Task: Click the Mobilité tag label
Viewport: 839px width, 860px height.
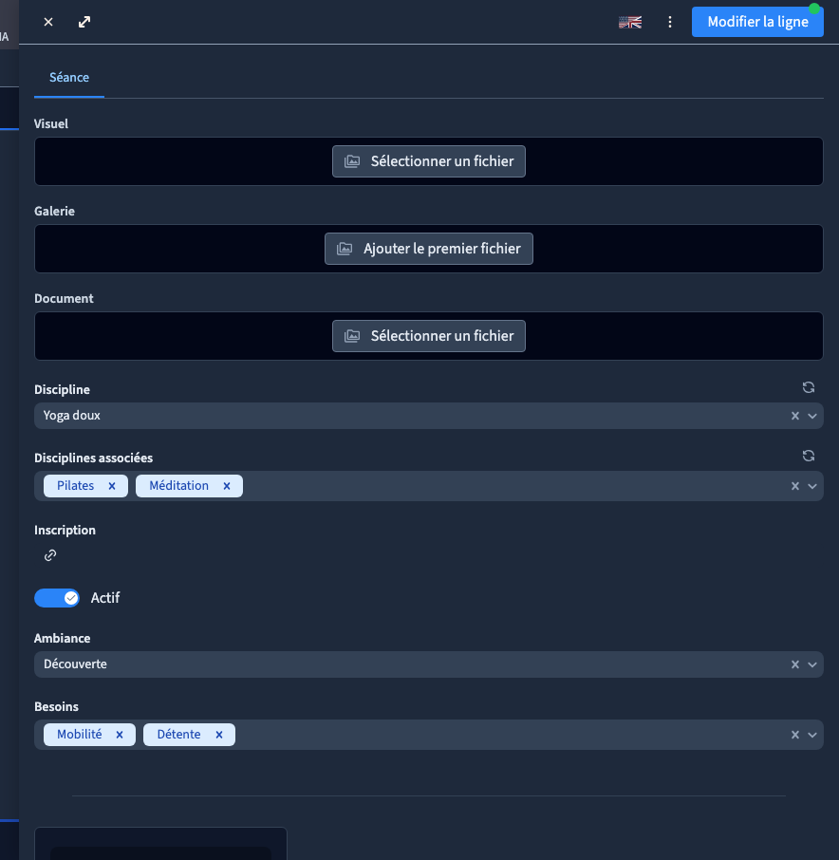Action: tap(80, 735)
